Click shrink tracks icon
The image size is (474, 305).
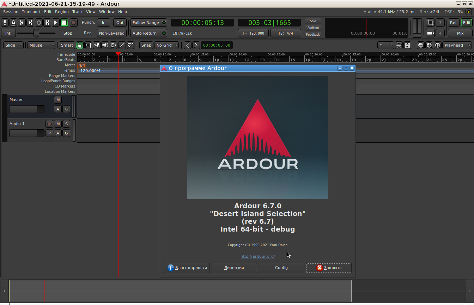(399, 45)
